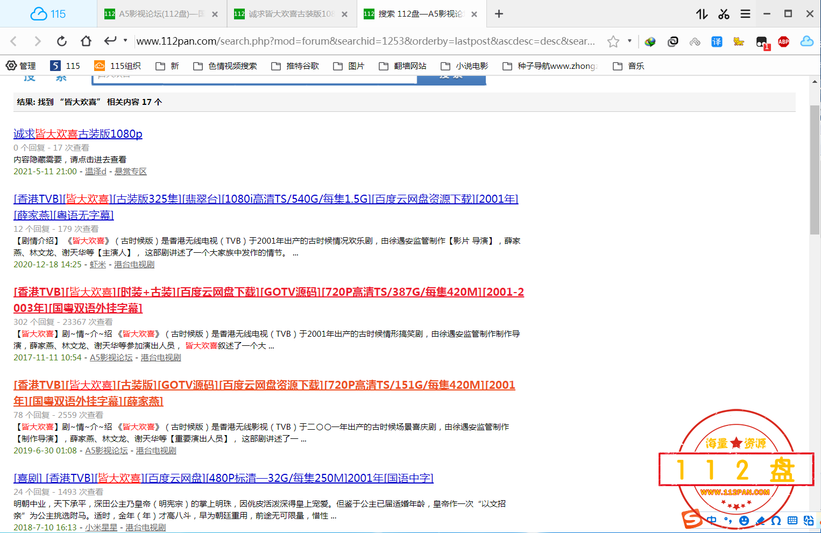Click the vertical scrollbar thumb
The height and width of the screenshot is (533, 821).
click(815, 169)
